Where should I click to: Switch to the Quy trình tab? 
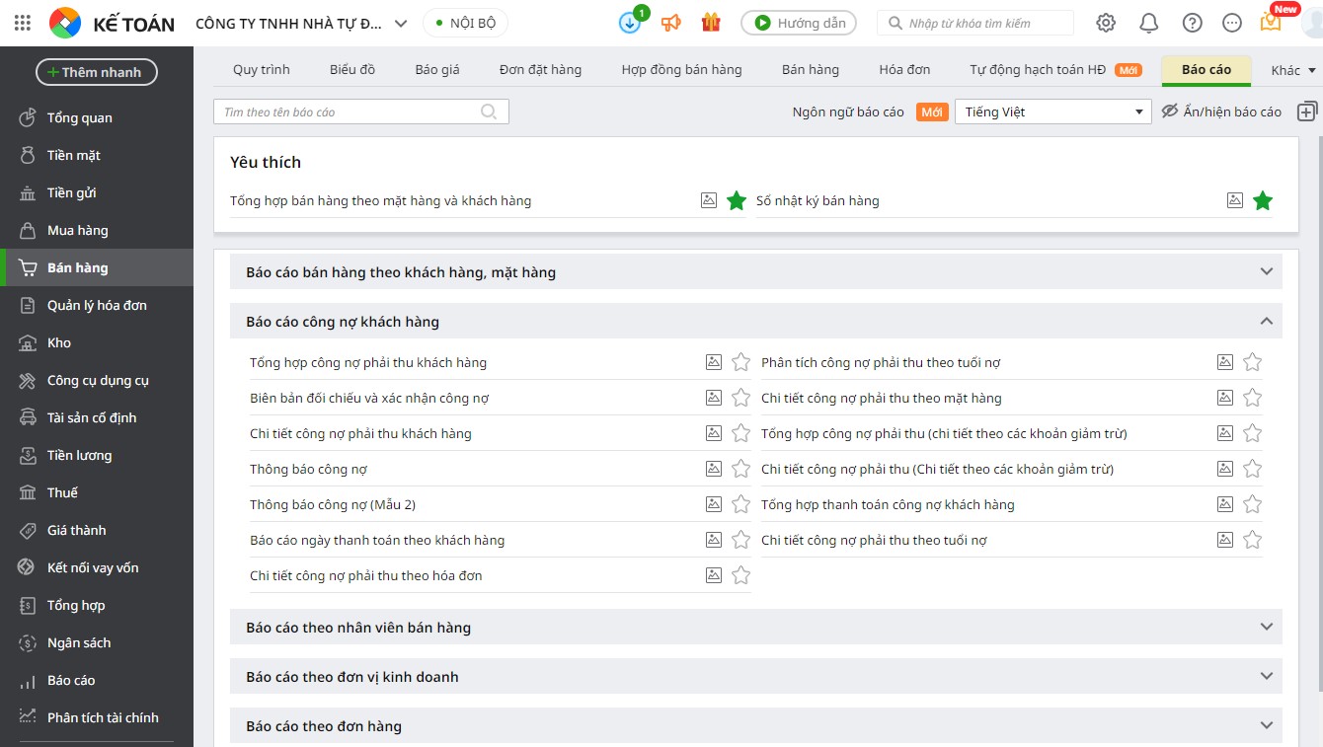click(x=262, y=69)
